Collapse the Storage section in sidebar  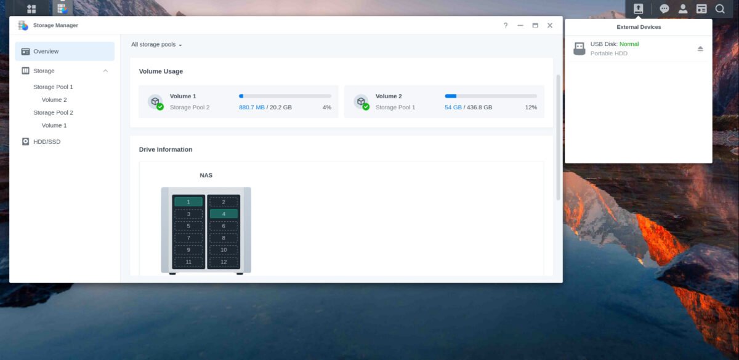(105, 71)
